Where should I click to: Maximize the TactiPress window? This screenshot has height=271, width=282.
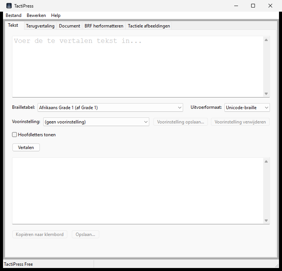253,6
